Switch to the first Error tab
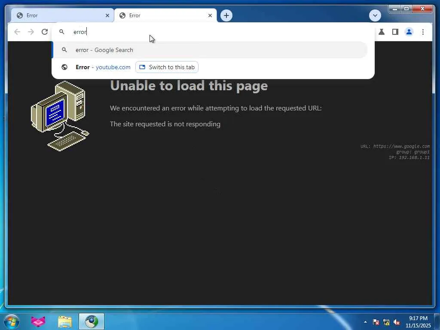 pos(62,15)
